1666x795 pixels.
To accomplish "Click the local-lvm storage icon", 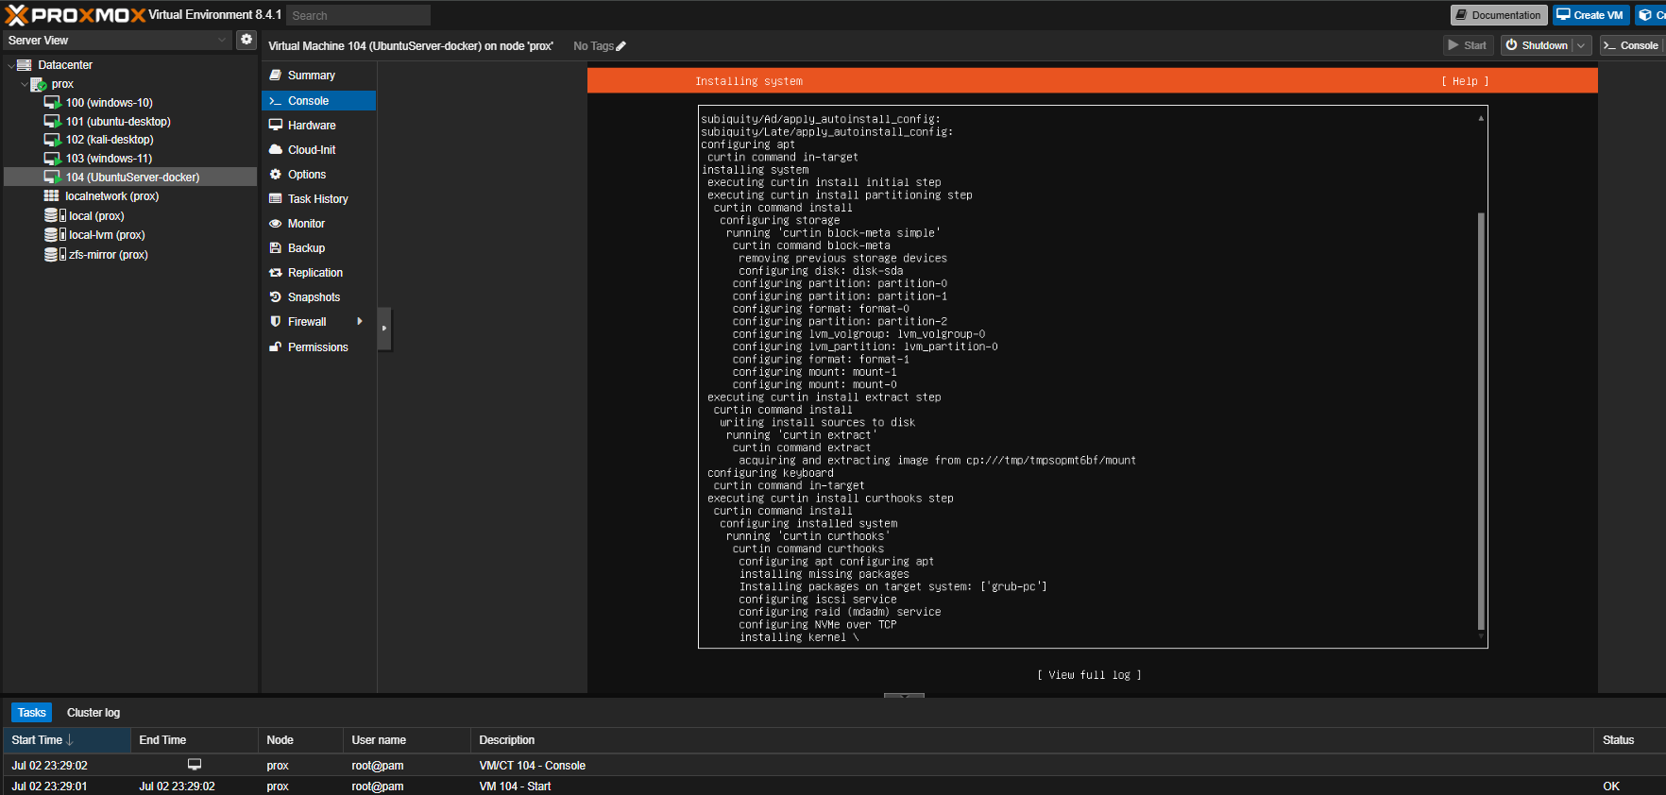I will [x=55, y=234].
